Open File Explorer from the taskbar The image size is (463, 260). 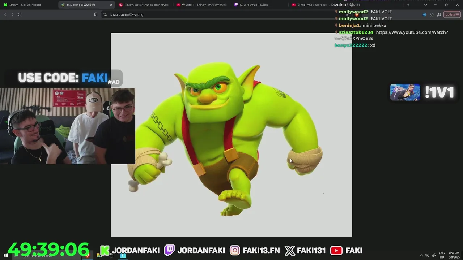[99, 255]
